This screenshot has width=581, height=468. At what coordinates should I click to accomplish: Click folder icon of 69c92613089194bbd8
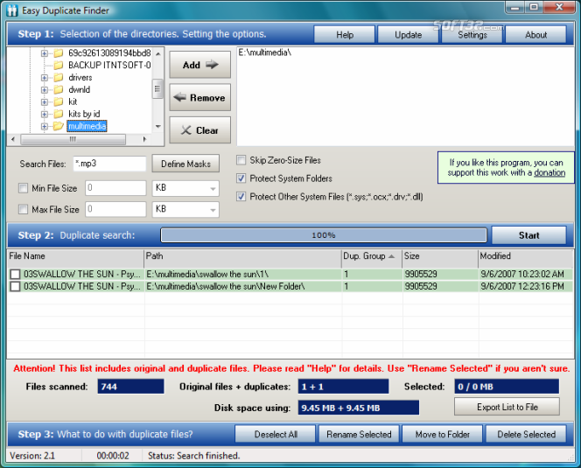point(59,53)
